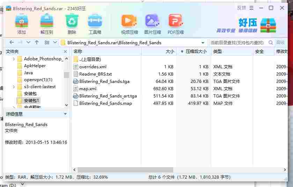The image size is (293, 187).
Task: Click the search magnifier icon
Action: click(x=271, y=42)
